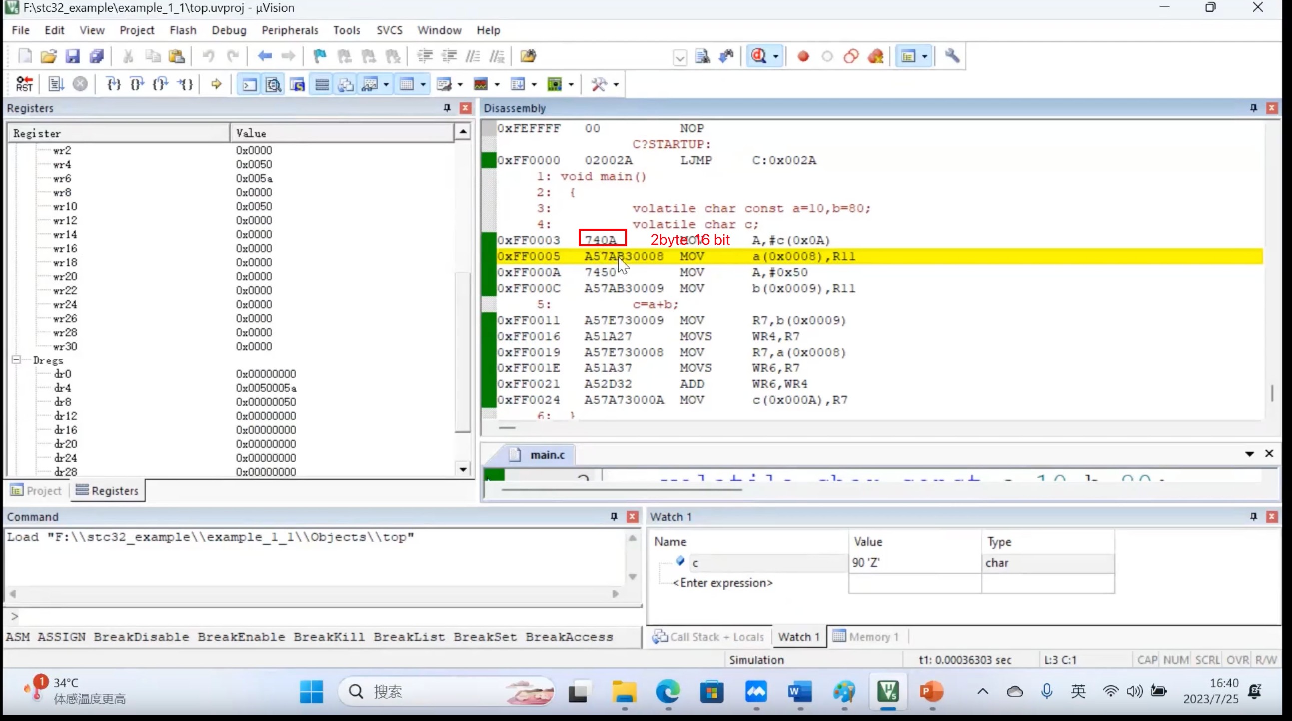This screenshot has width=1292, height=721.
Task: Toggle the Disassembly Window button
Action: click(x=273, y=84)
